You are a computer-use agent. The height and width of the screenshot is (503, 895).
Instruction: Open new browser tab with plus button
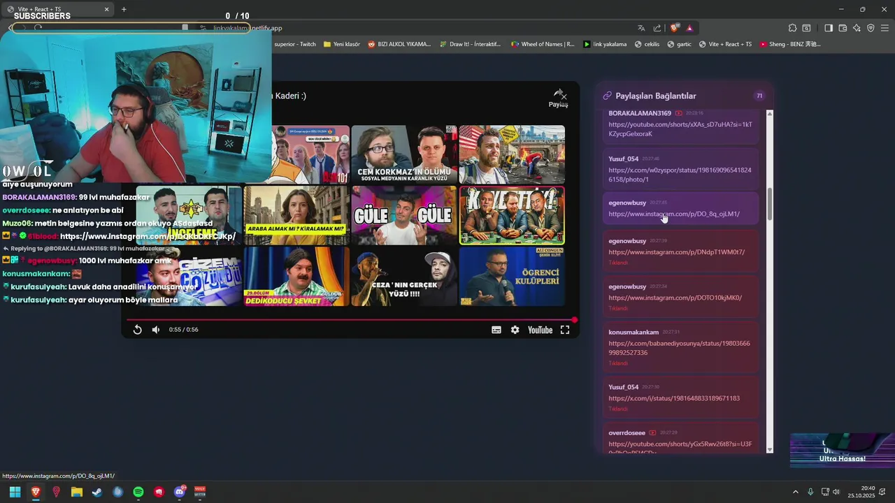pyautogui.click(x=124, y=9)
